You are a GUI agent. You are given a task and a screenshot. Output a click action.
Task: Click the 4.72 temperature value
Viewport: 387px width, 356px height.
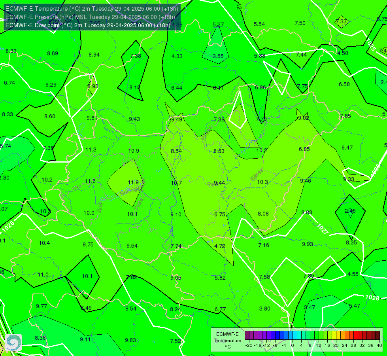(x=220, y=246)
